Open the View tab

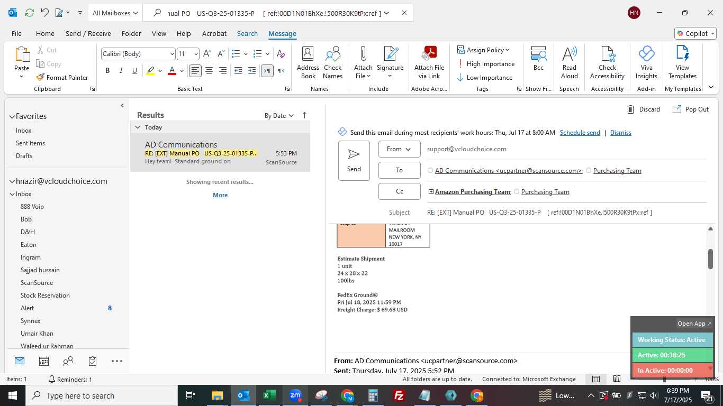[159, 33]
